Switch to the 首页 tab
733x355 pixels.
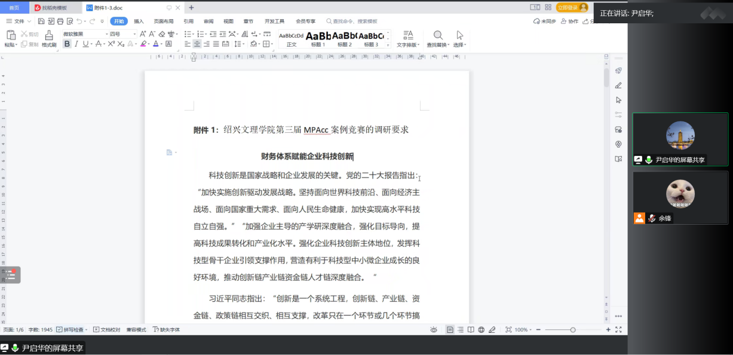[x=14, y=7]
